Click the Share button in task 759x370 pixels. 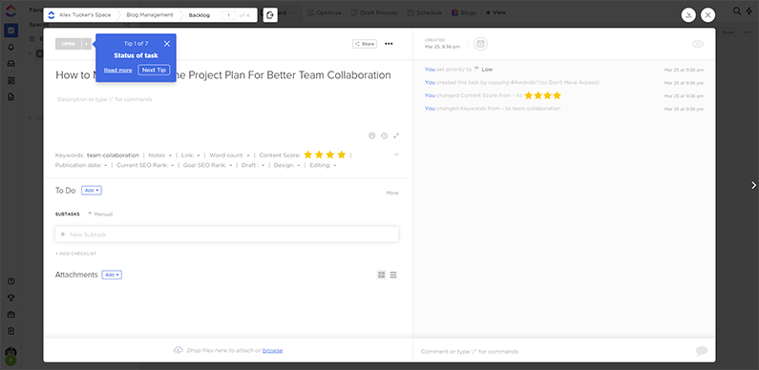pyautogui.click(x=365, y=44)
